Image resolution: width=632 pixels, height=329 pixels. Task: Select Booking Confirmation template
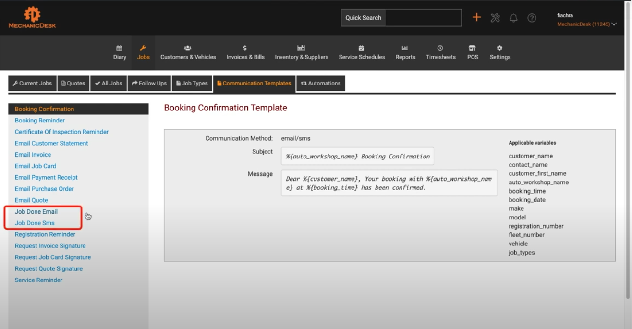(78, 109)
